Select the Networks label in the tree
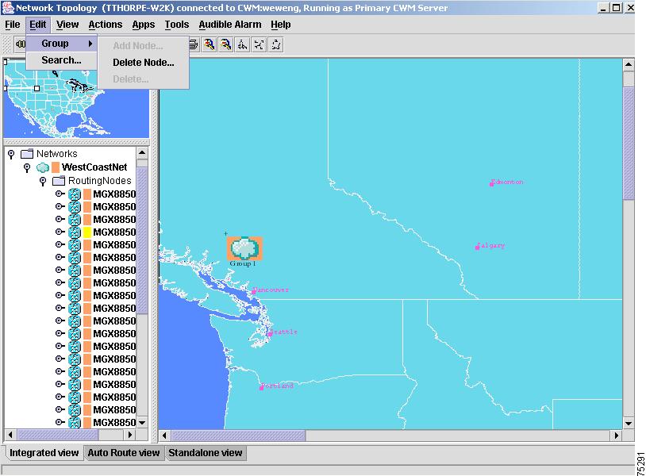 click(57, 154)
